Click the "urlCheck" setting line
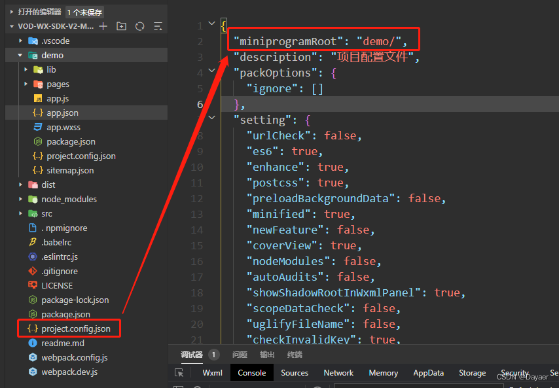559x388 pixels. [304, 135]
